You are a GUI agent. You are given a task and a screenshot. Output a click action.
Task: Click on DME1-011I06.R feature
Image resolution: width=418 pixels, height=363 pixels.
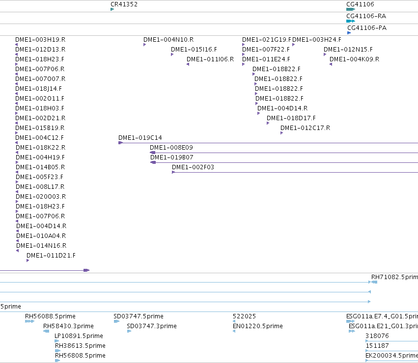point(210,59)
